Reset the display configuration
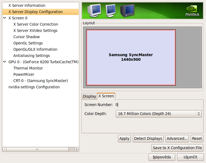The width and height of the screenshot is (206, 163). point(197,138)
